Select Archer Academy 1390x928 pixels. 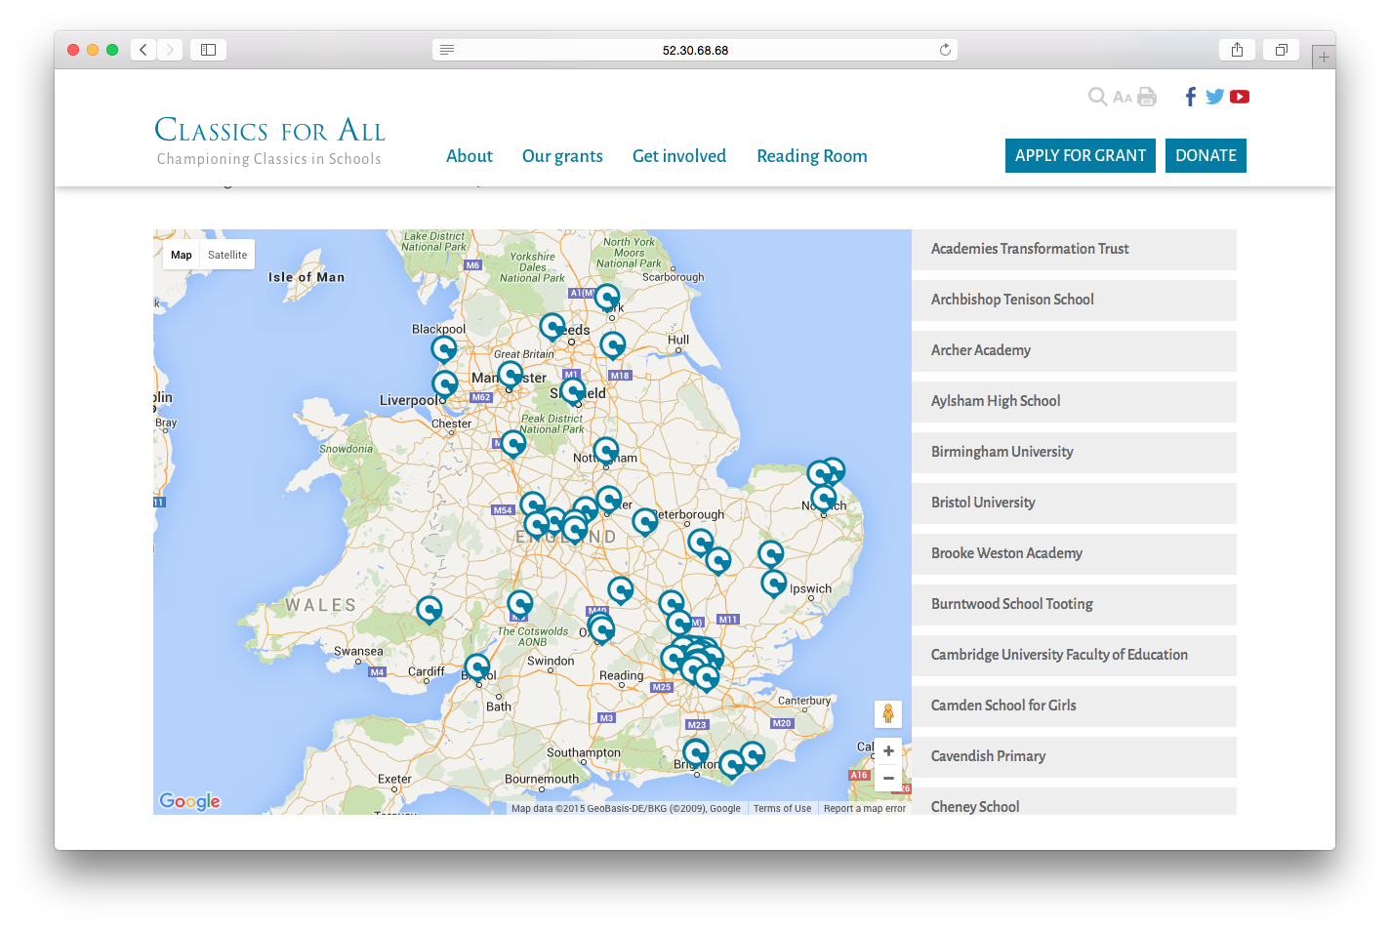1074,350
